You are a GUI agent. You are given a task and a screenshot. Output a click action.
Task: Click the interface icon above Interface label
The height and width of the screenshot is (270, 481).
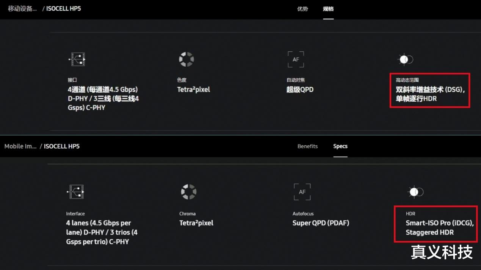[75, 192]
